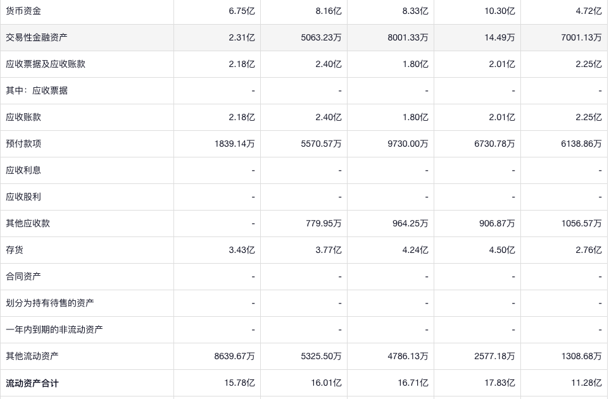Select the 其他应收款 row label

(x=28, y=223)
